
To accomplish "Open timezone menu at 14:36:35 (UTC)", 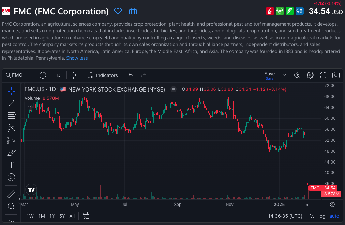I will coord(285,216).
